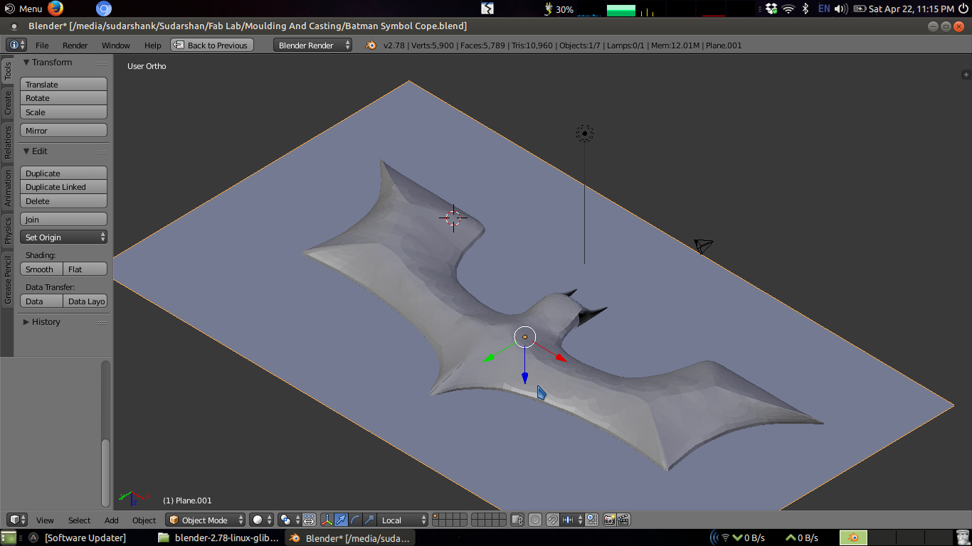Open the system Menu button
Image resolution: width=972 pixels, height=546 pixels.
pos(23,9)
